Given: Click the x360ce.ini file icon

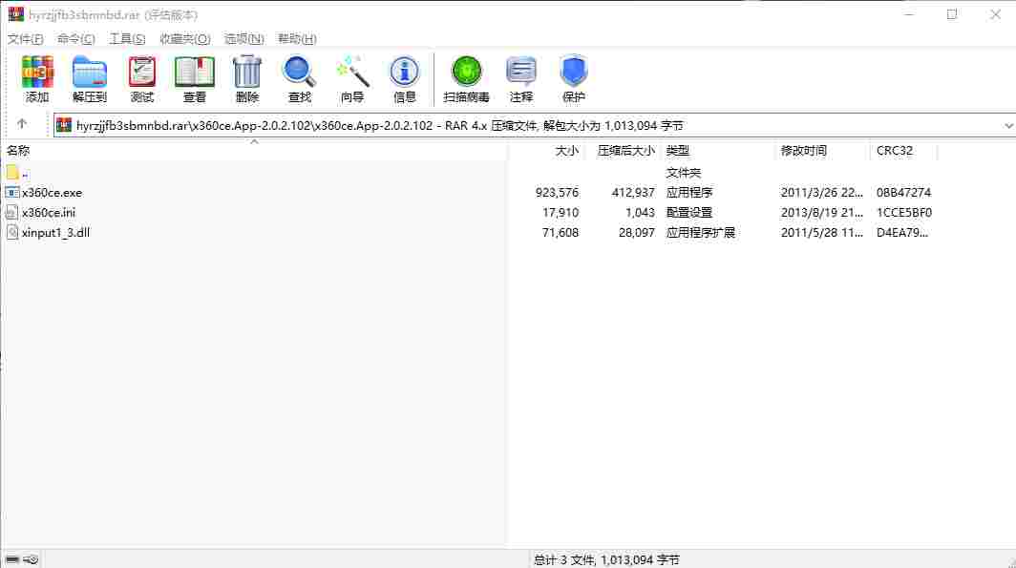Looking at the screenshot, I should coord(11,213).
